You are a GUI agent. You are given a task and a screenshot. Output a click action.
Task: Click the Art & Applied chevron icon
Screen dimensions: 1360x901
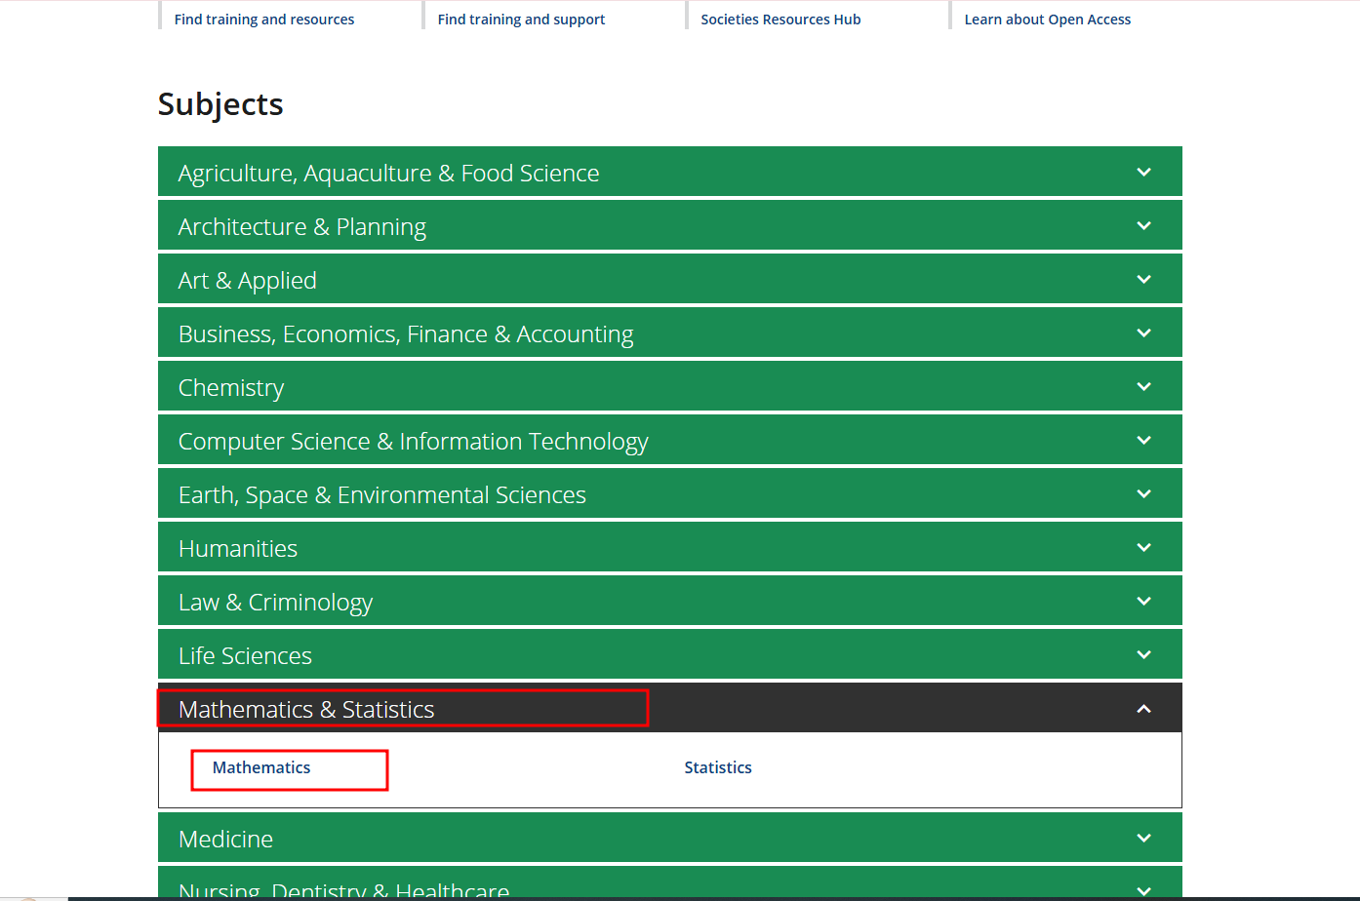coord(1143,280)
